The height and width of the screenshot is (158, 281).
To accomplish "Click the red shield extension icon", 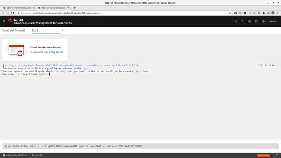I will pos(245,13).
